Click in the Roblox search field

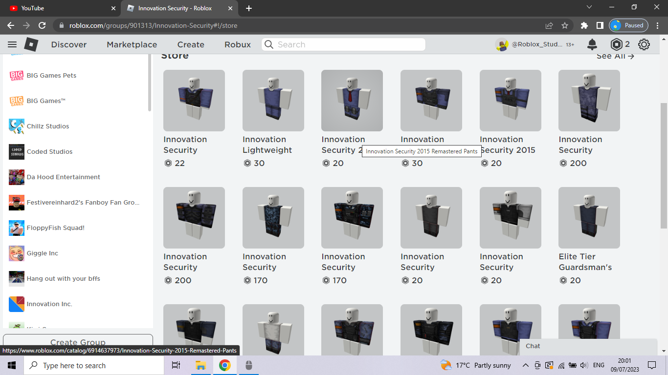pos(343,44)
